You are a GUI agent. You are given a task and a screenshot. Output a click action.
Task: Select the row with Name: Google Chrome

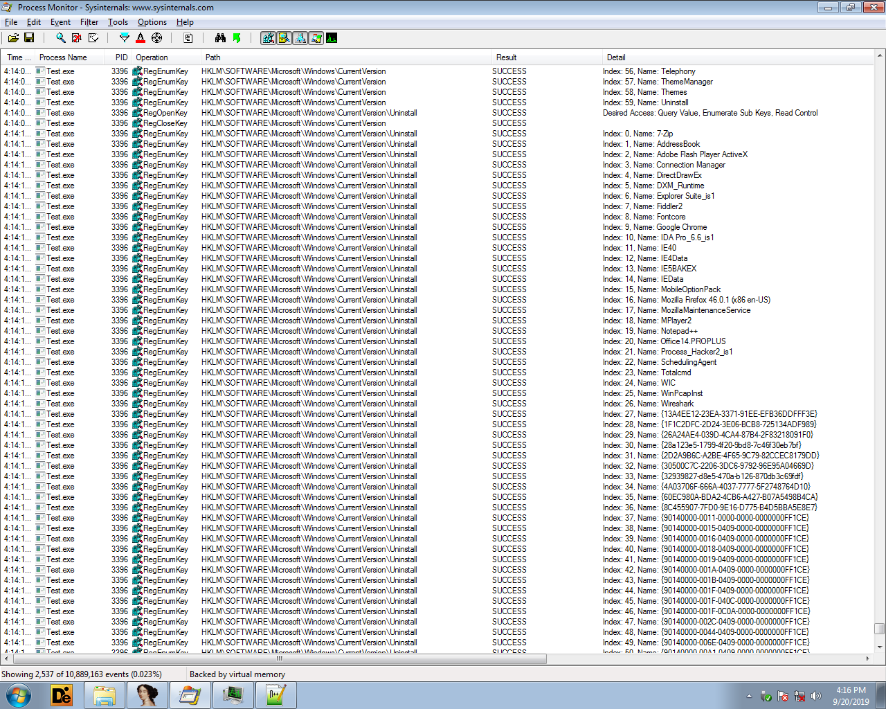[437, 227]
